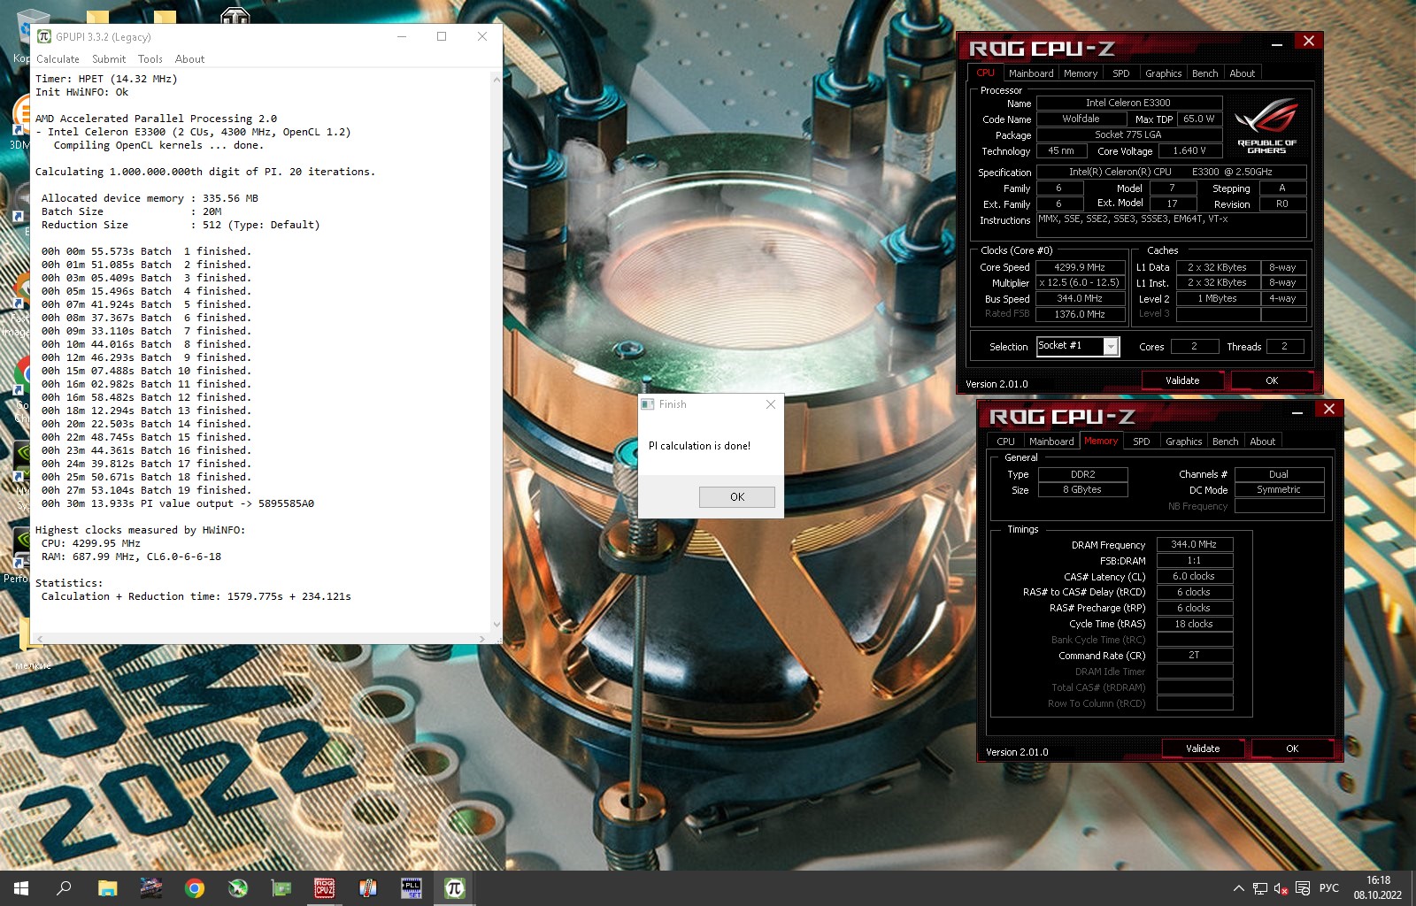This screenshot has width=1416, height=906.
Task: Open the GPUPI Tools menu
Action: coord(150,59)
